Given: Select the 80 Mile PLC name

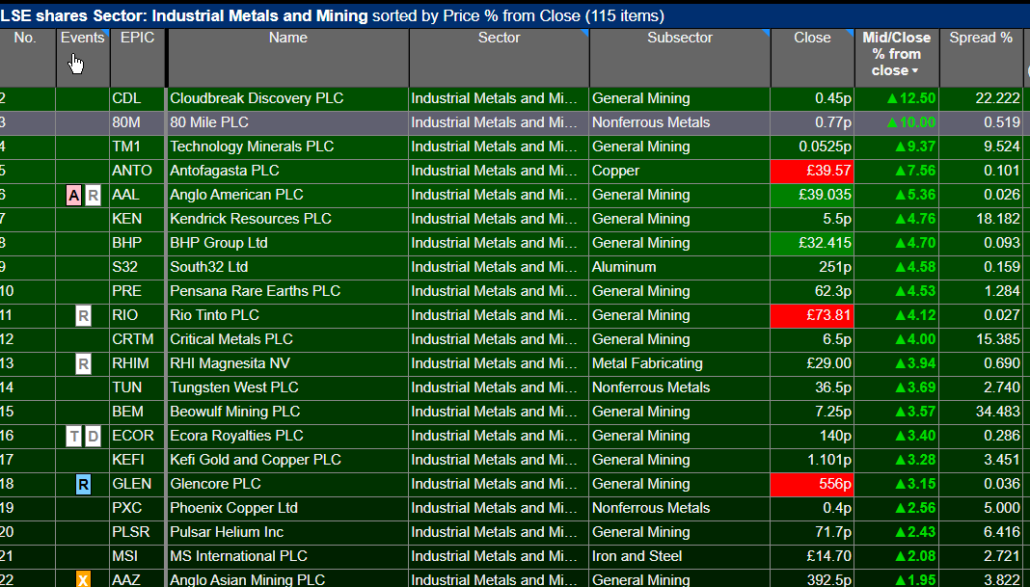Looking at the screenshot, I should click(209, 122).
